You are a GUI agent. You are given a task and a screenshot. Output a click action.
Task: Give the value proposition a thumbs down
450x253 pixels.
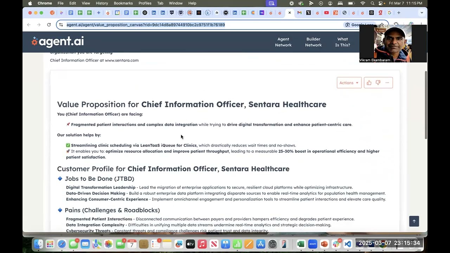[x=378, y=83]
